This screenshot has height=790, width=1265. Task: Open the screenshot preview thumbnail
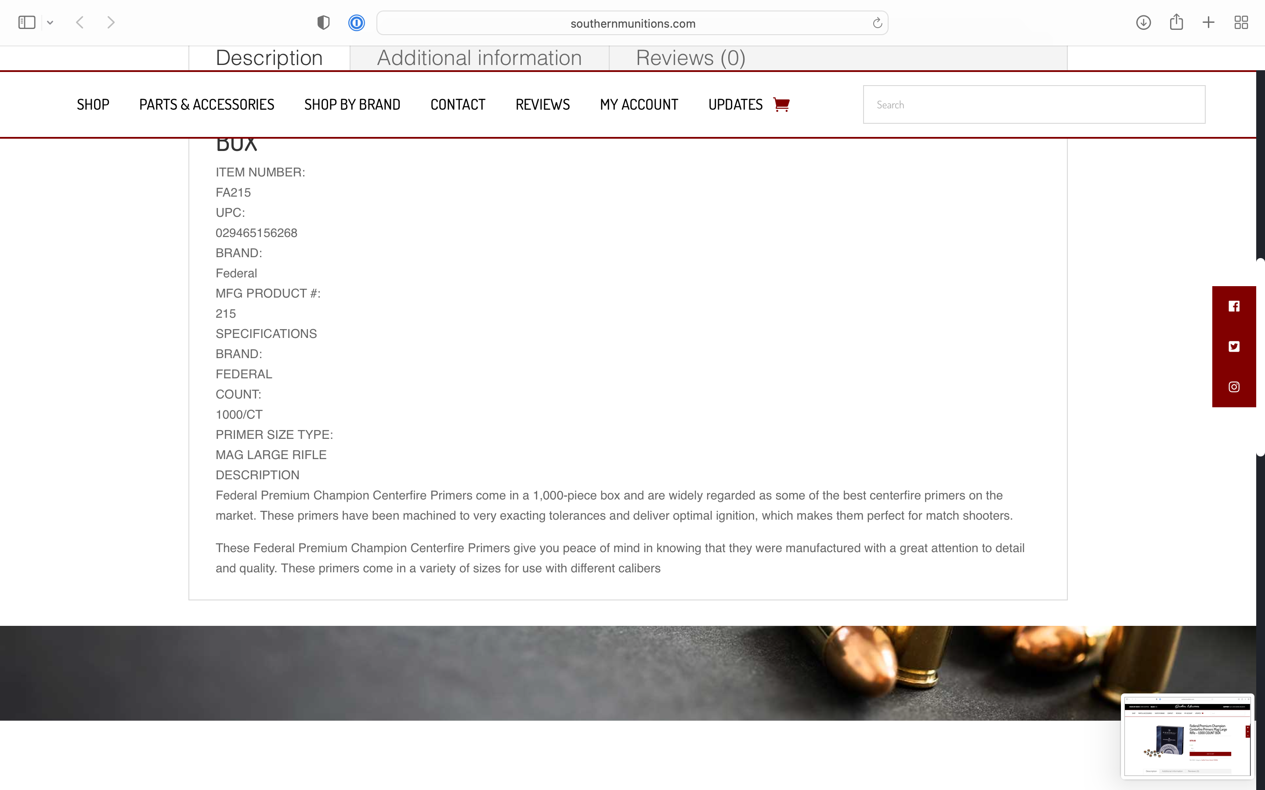(1187, 736)
